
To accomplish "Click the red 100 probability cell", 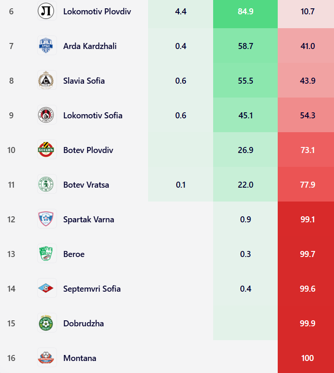I will coord(307,358).
